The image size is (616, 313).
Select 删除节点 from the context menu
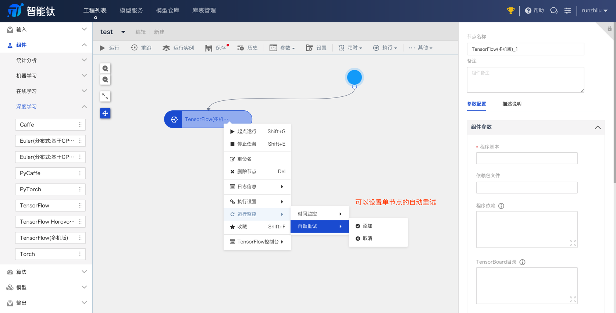247,172
